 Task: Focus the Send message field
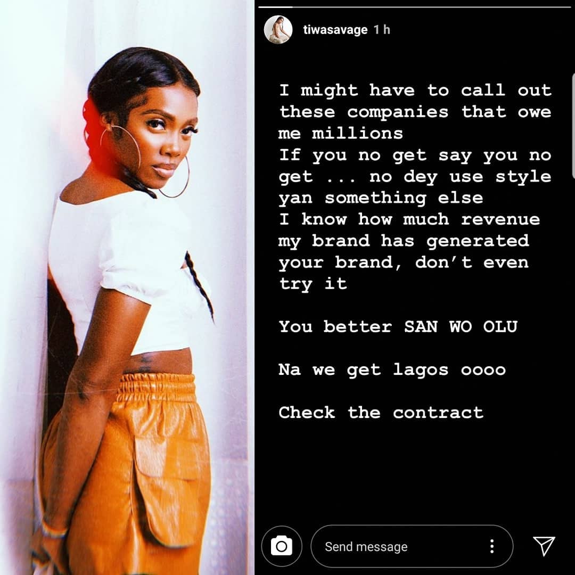(x=412, y=546)
